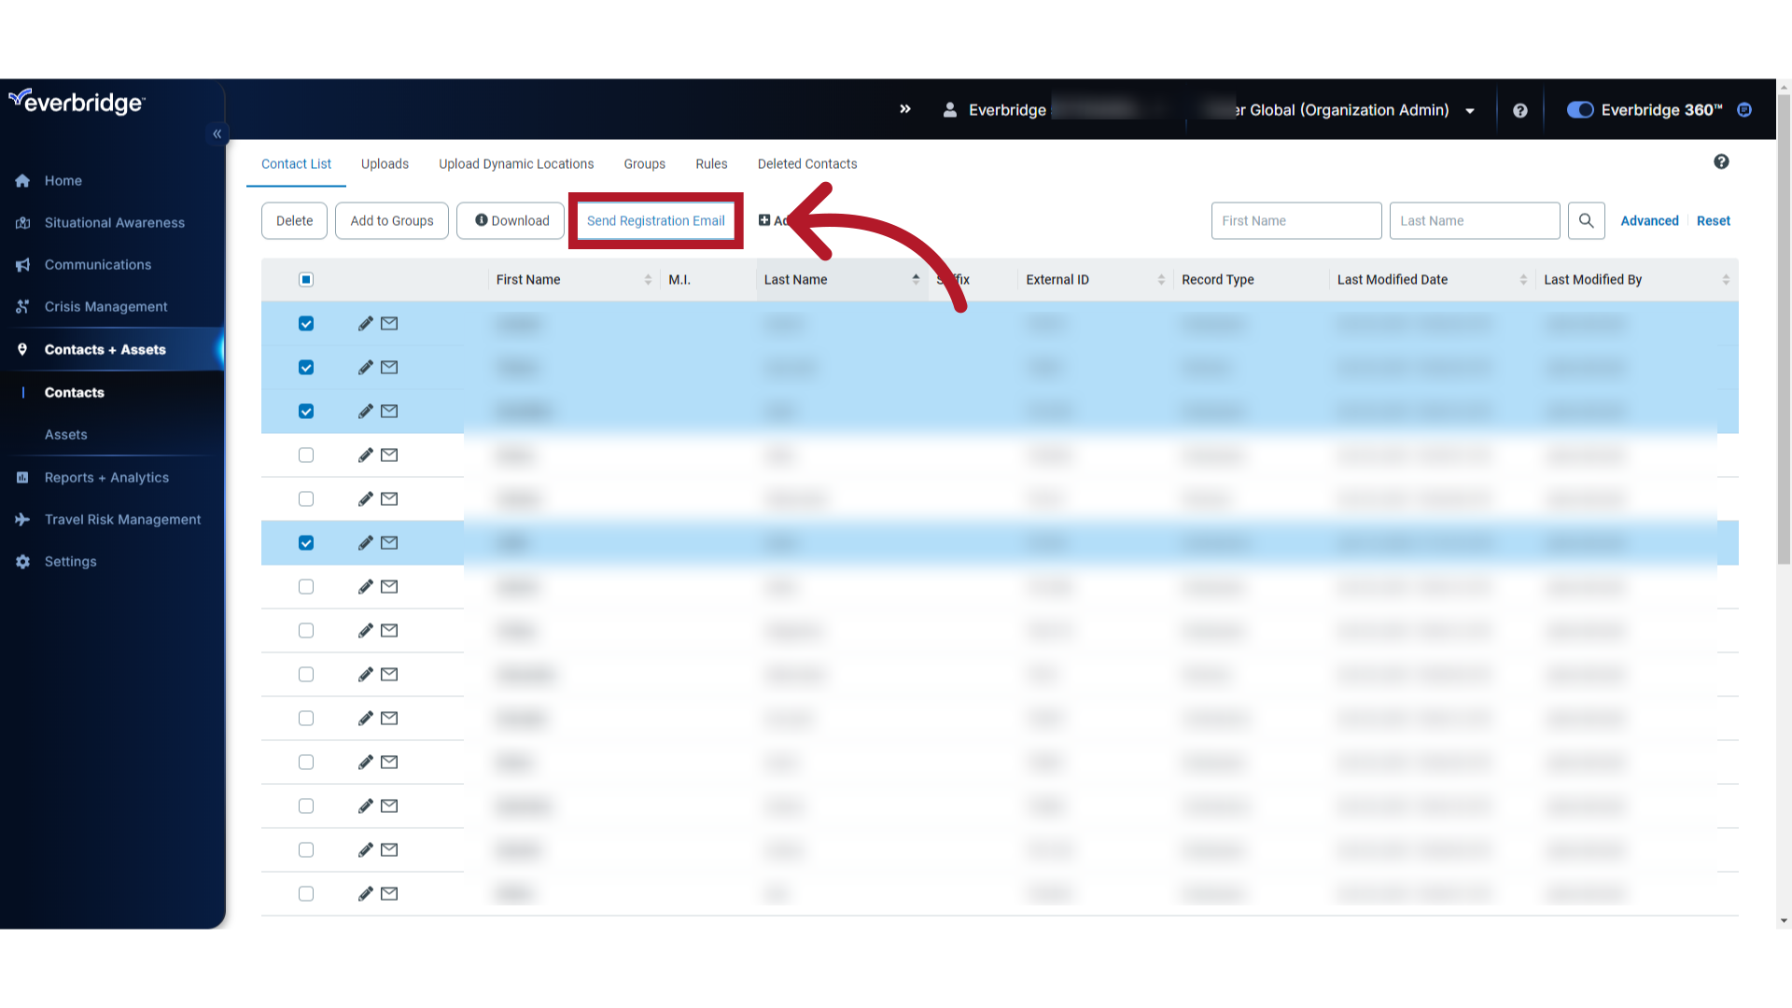Click the search magnifier icon button
The height and width of the screenshot is (1008, 1792).
click(x=1586, y=221)
